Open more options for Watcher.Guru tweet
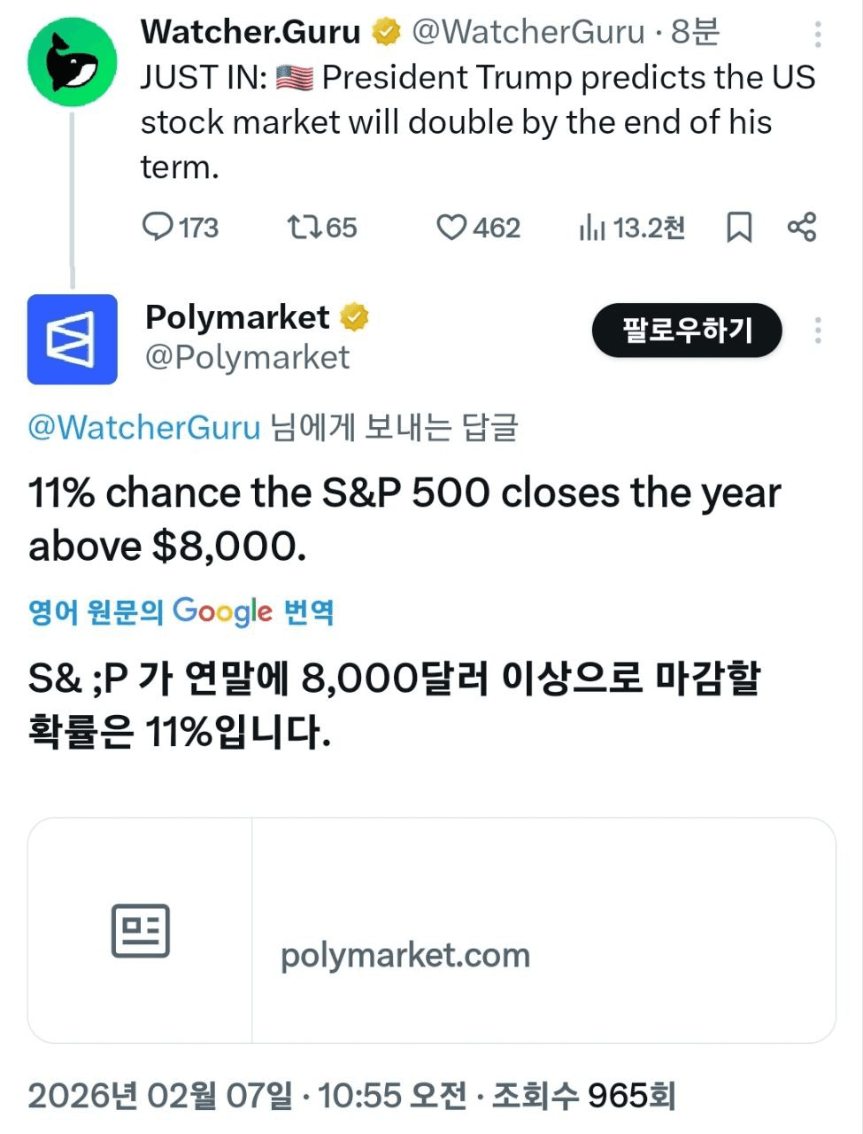Screen dimensions: 863x1134 [x=818, y=34]
